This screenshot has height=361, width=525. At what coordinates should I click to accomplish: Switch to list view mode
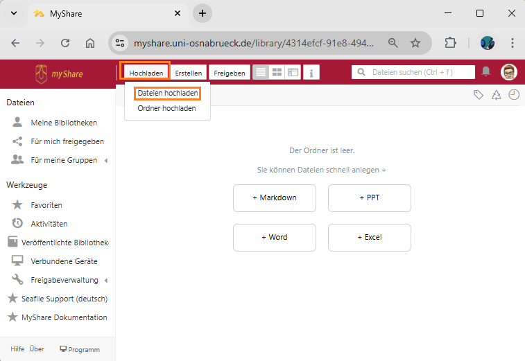(261, 72)
